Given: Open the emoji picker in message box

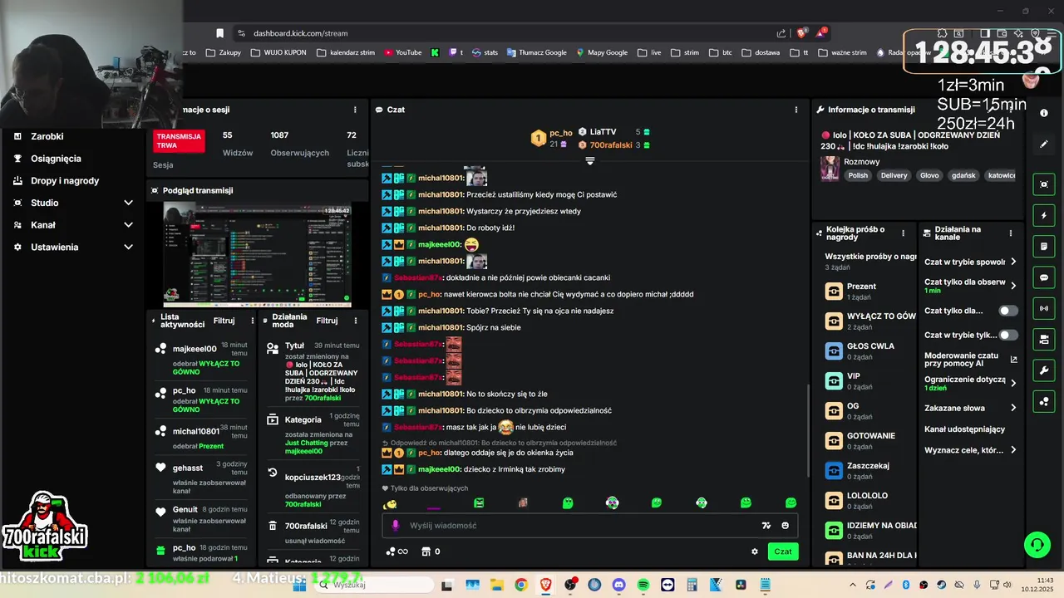Looking at the screenshot, I should (x=786, y=525).
